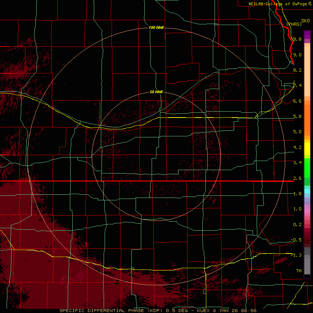Click the 6.6 value on the color scale
Screen dimensions: 313x313
click(297, 101)
